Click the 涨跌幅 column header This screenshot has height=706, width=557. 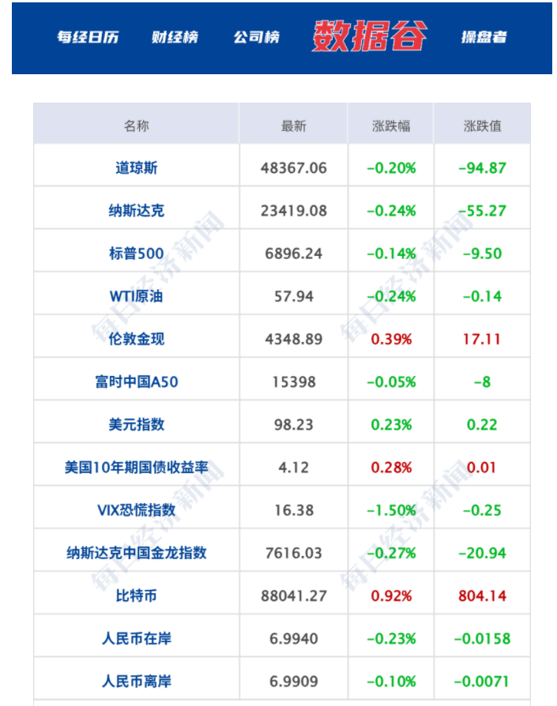(391, 126)
